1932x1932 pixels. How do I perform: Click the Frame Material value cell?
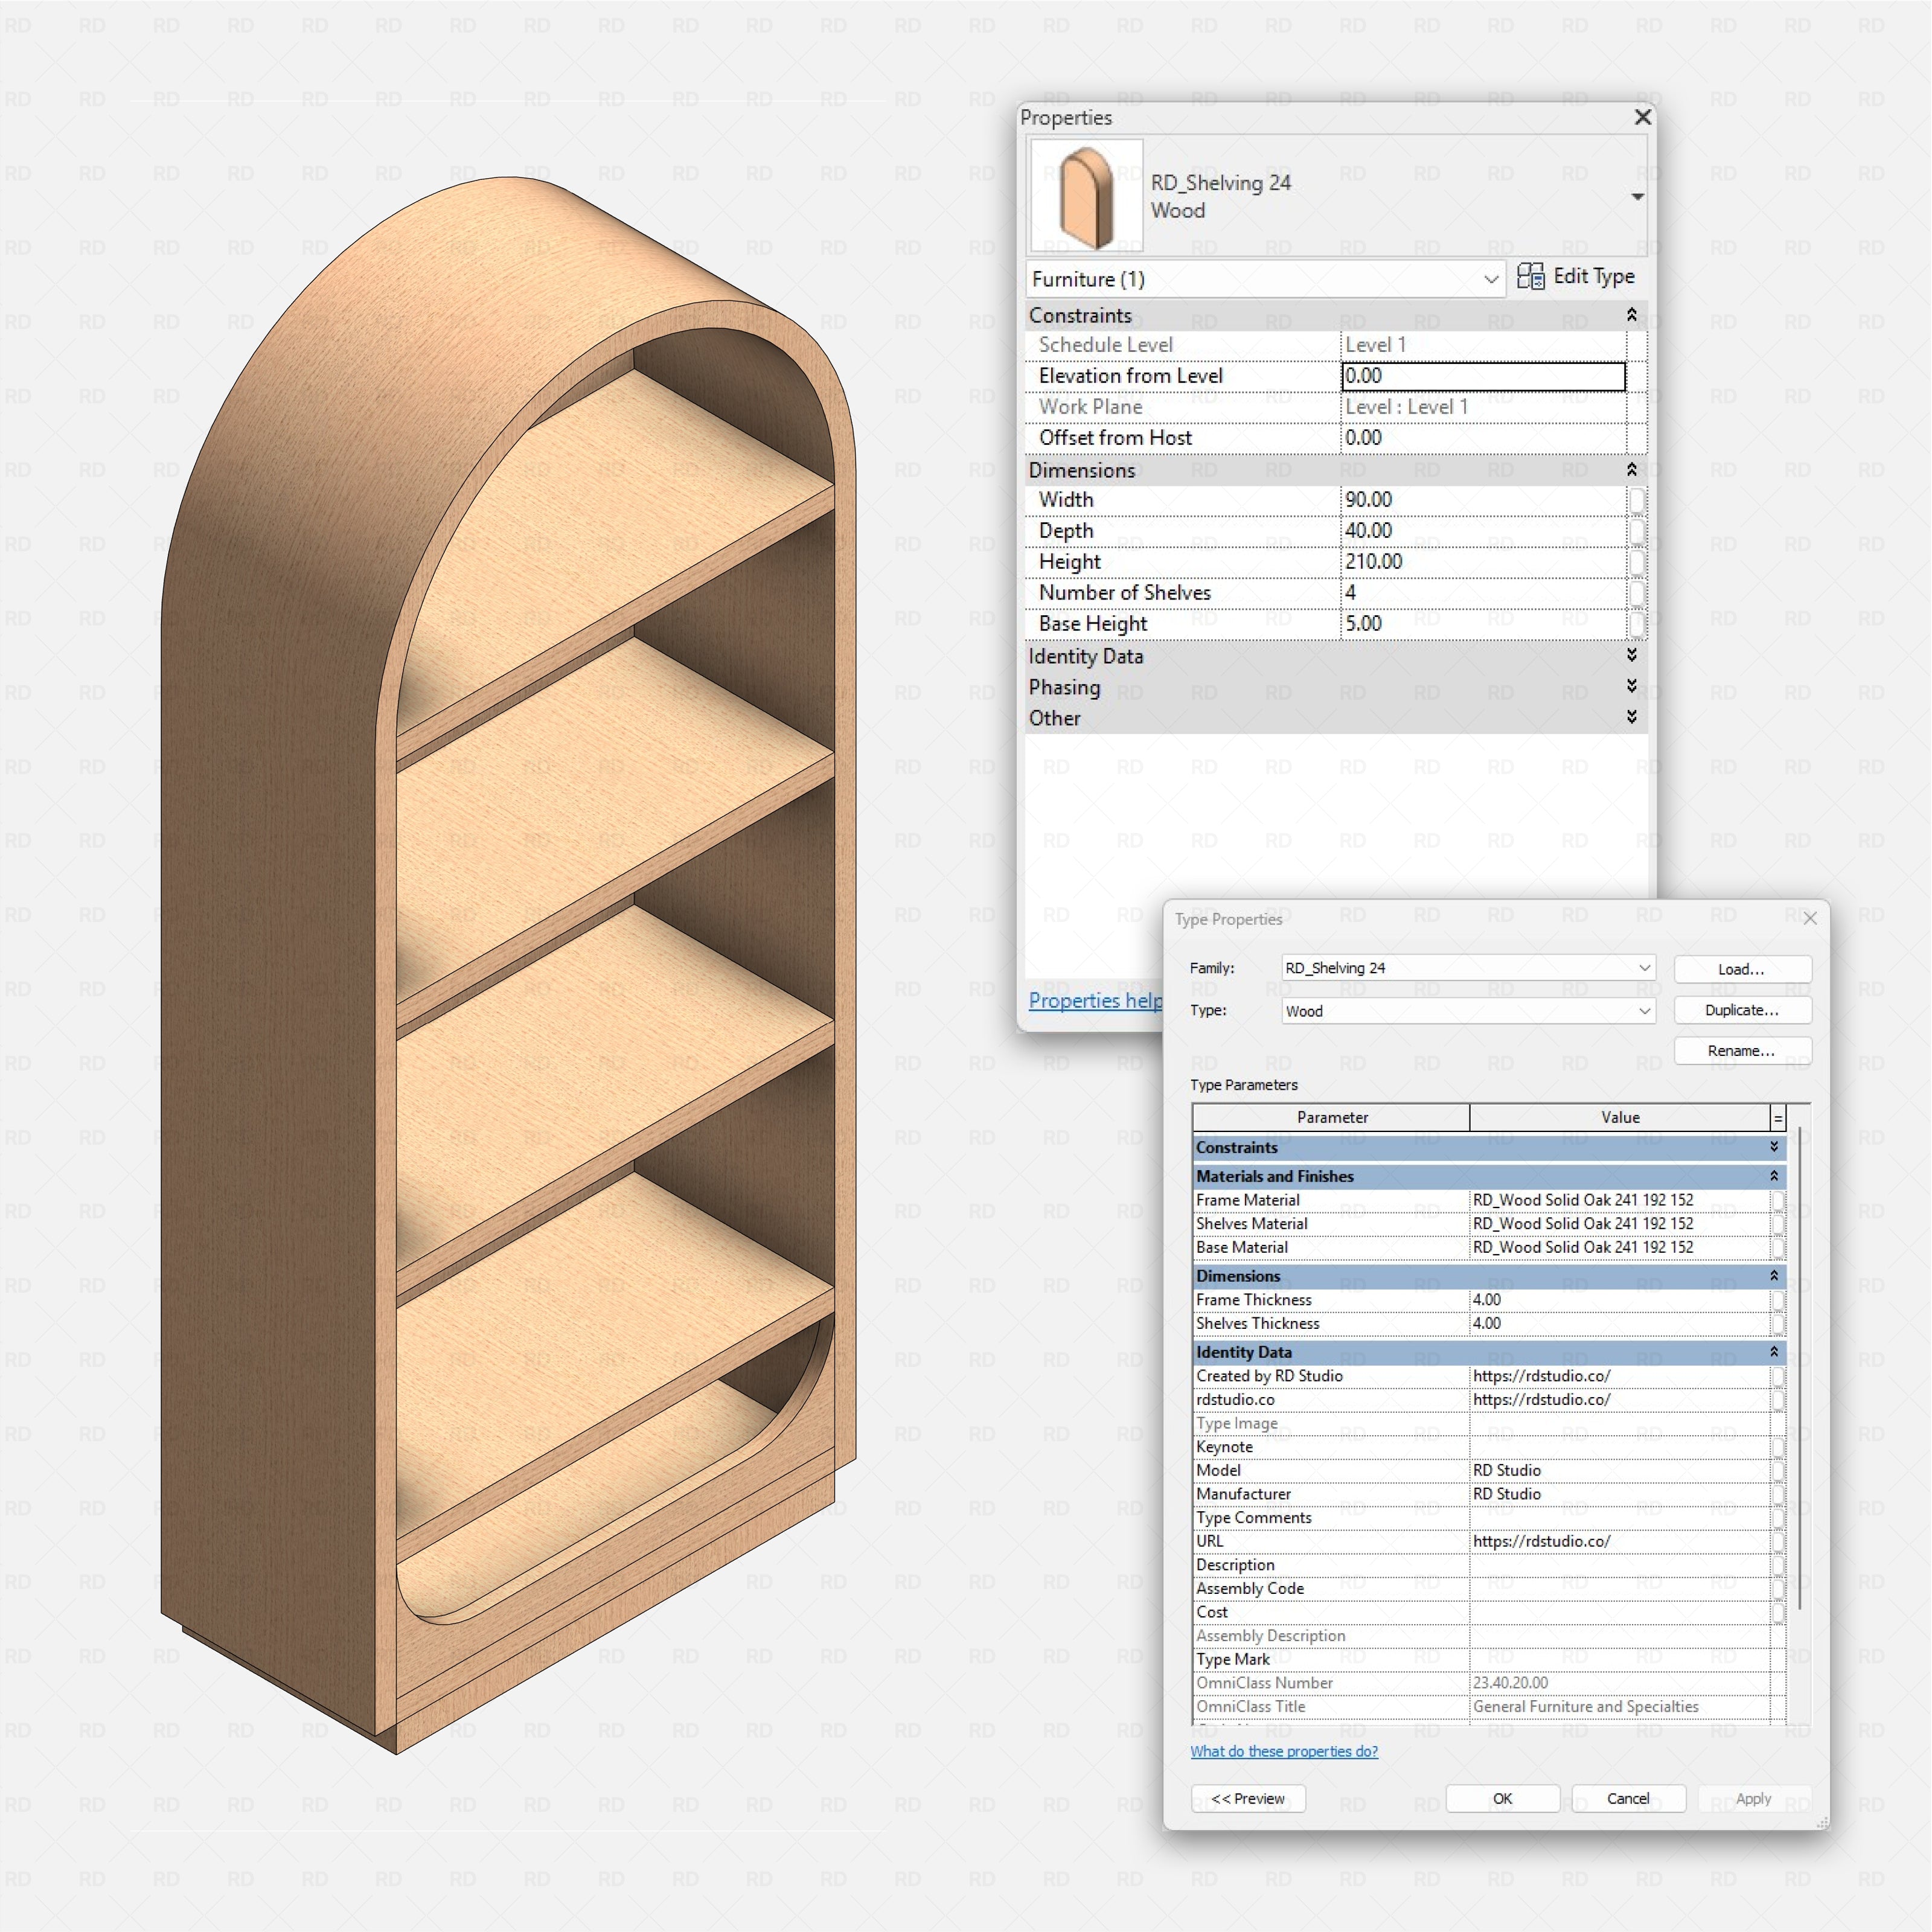tap(1619, 1200)
